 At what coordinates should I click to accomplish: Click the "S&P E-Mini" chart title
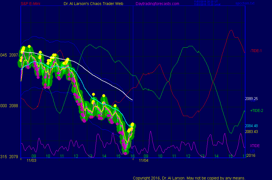click(30, 4)
